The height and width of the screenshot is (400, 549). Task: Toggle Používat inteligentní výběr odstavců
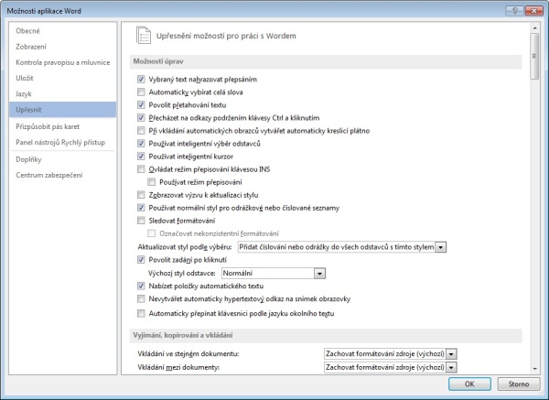[141, 144]
